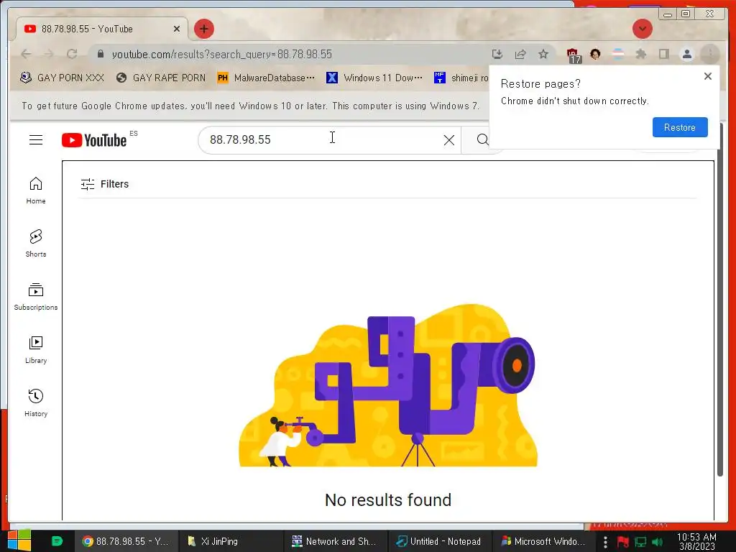View site information lock icon

[100, 54]
